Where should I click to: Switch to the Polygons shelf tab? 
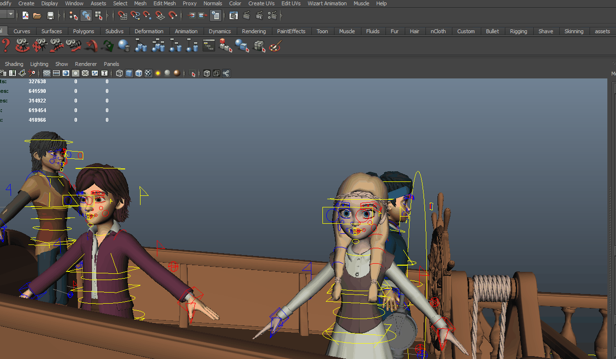click(83, 31)
